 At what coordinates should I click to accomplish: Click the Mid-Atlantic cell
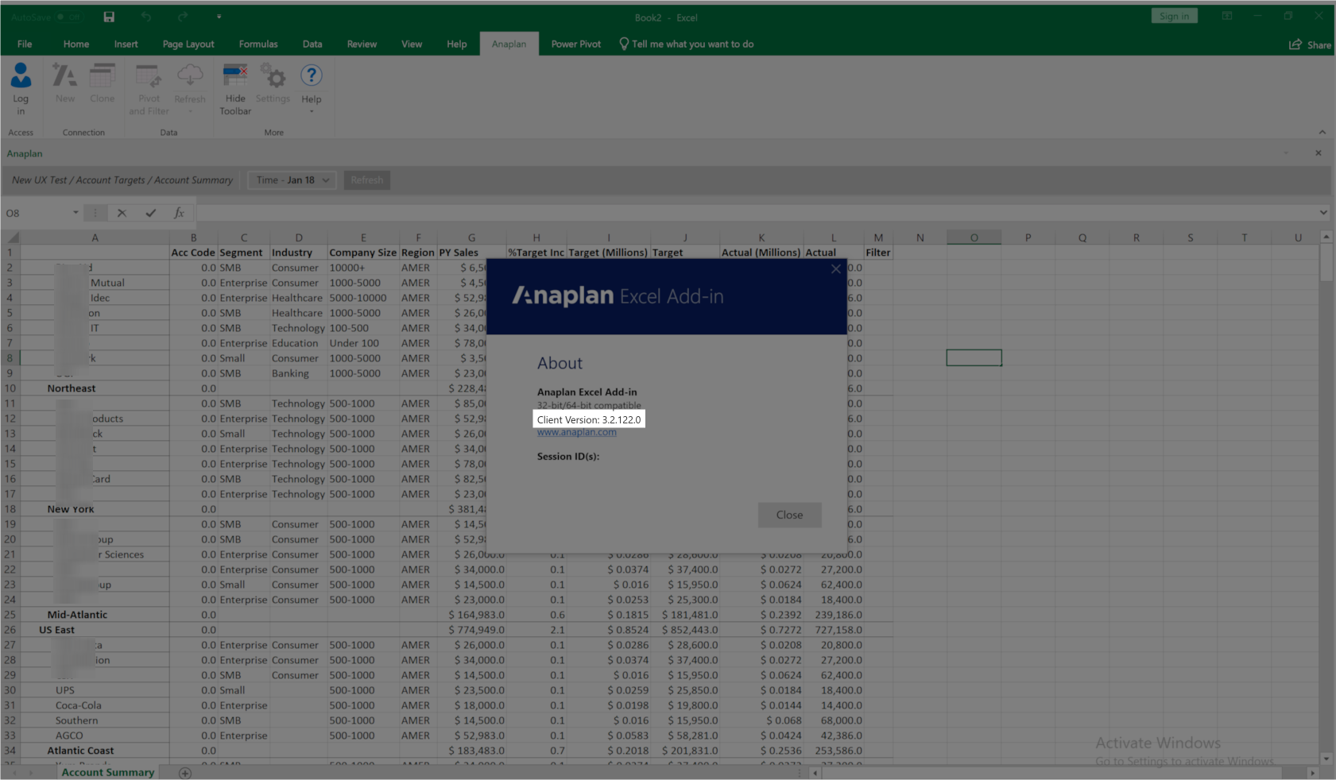[95, 615]
